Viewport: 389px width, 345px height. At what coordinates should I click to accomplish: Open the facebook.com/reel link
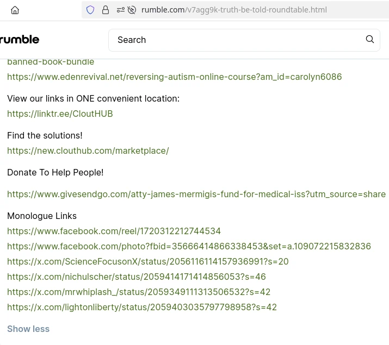[x=114, y=231]
